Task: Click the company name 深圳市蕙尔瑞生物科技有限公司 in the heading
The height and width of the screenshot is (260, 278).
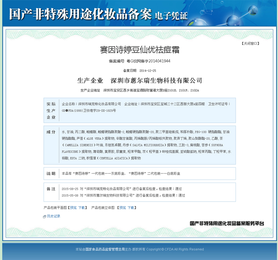Action: (156, 81)
